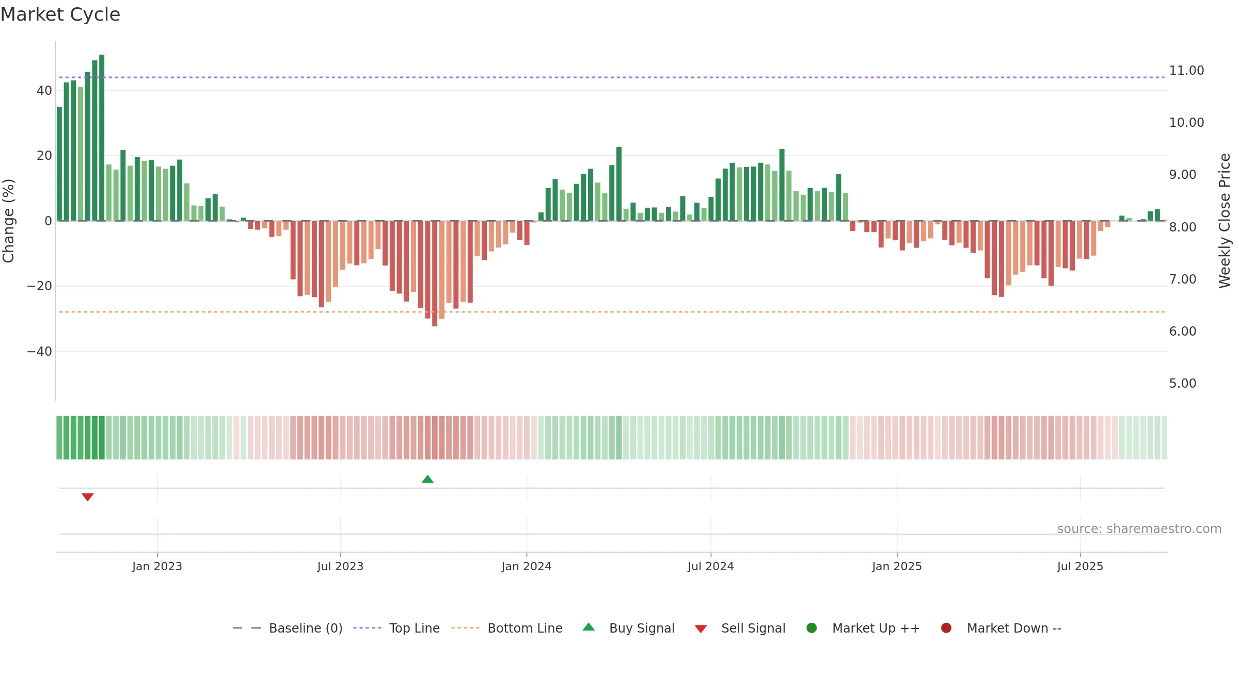1239x696 pixels.
Task: Click the 9.00 price axis label
Action: [x=1183, y=175]
